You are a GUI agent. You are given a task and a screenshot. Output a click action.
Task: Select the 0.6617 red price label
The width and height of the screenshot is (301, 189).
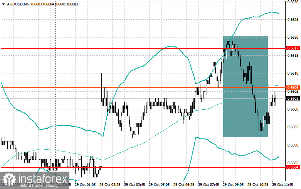point(293,48)
